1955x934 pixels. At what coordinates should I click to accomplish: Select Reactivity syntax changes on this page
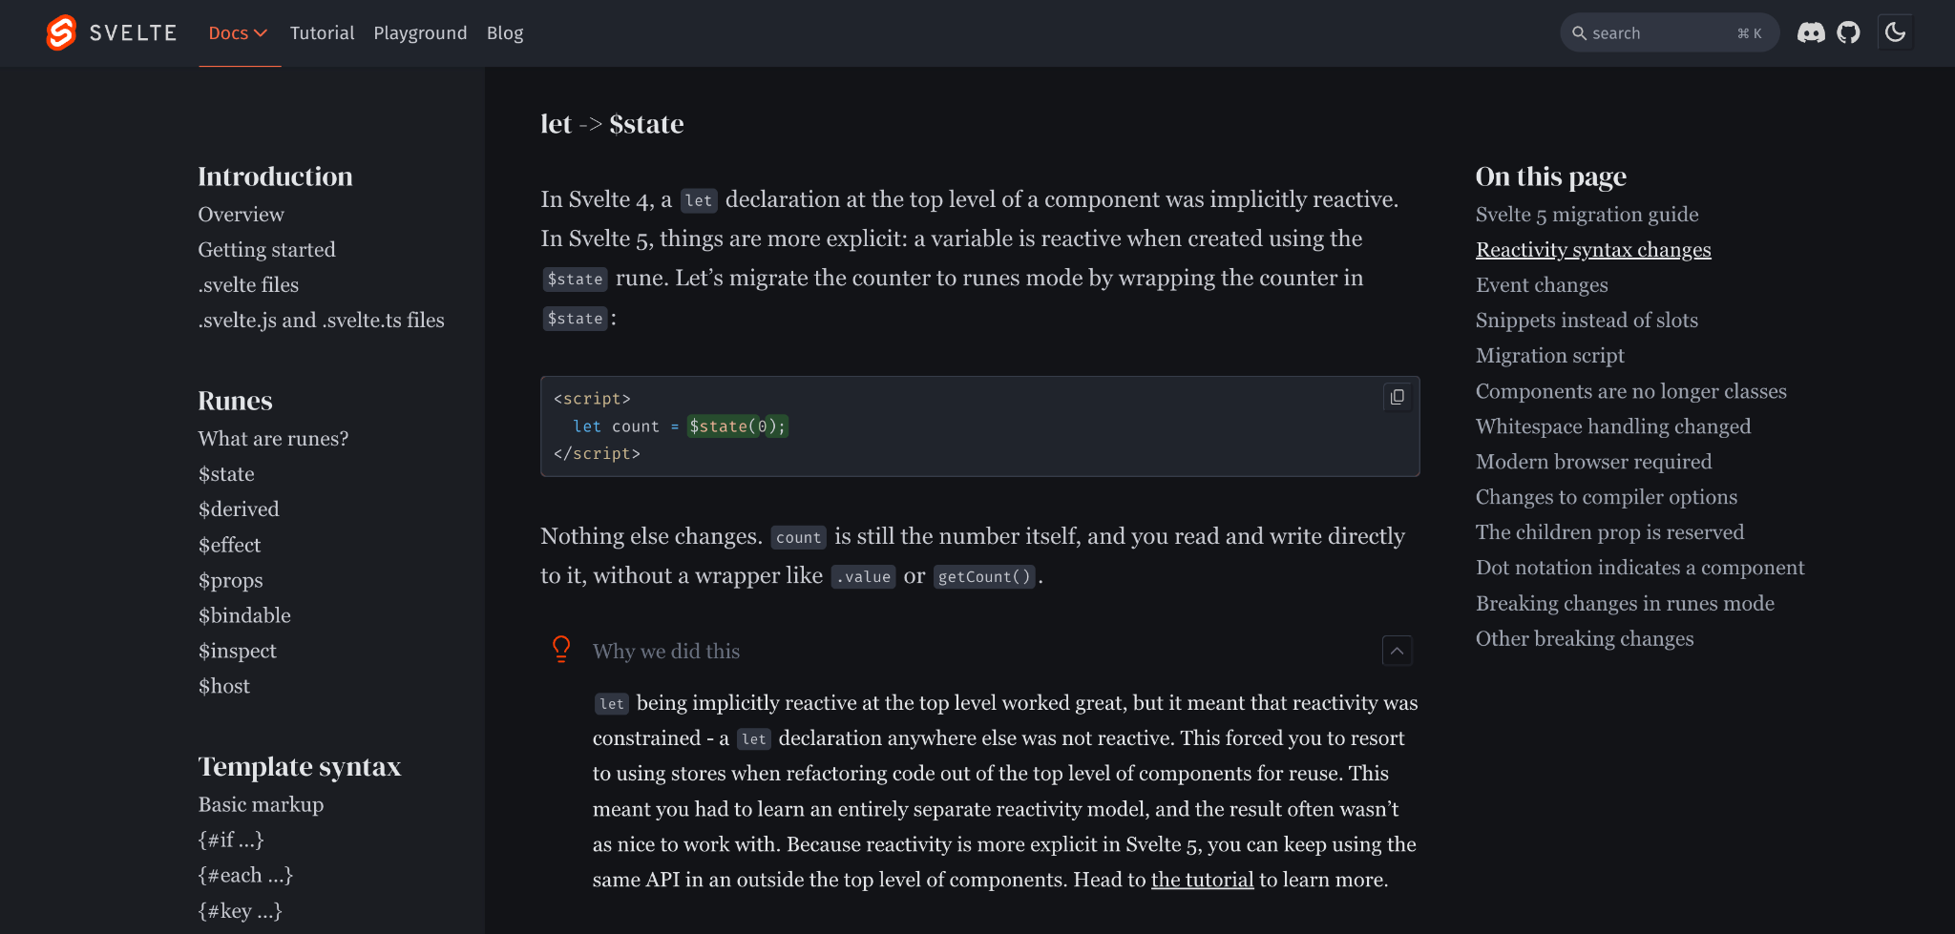pos(1593,249)
